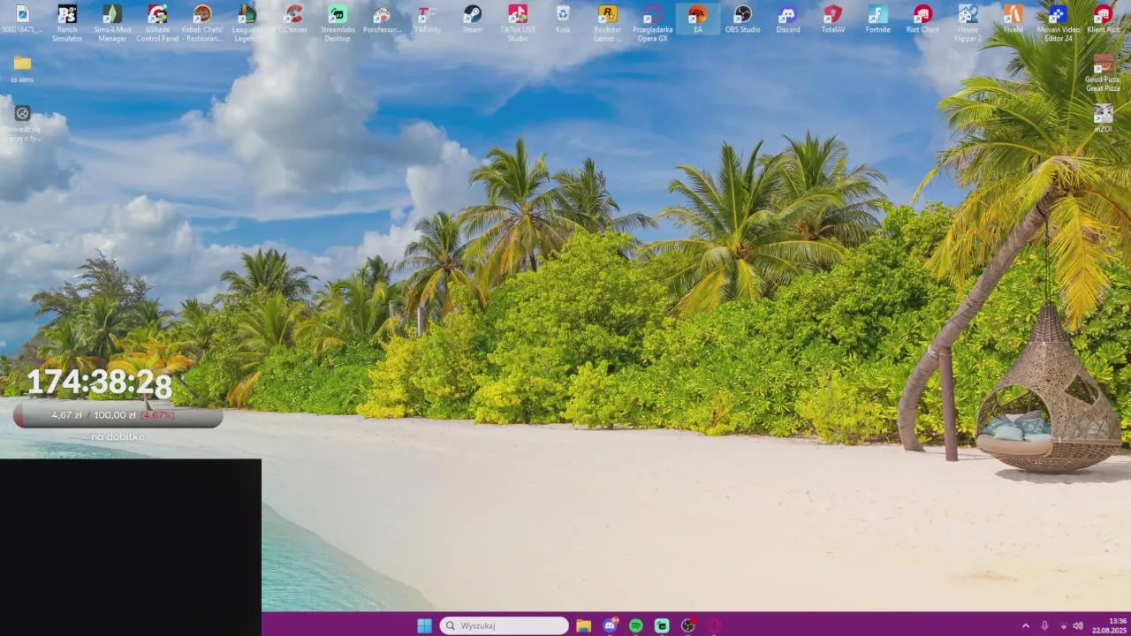This screenshot has width=1131, height=636.
Task: Select the 'ss sims' folder
Action: 22,69
